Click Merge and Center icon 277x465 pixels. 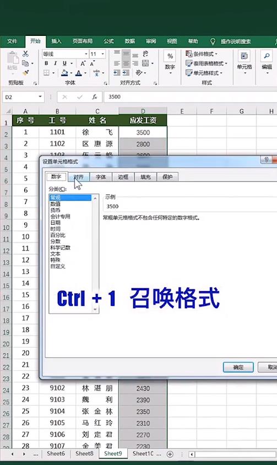(x=145, y=63)
